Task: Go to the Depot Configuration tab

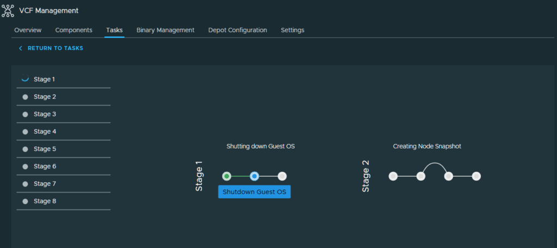Action: [238, 30]
